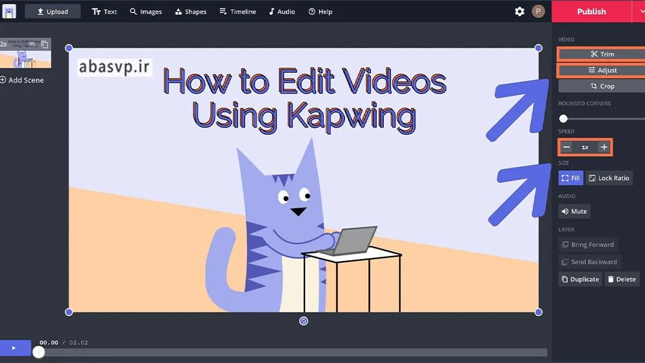Move the Rounded Corners slider handle
The width and height of the screenshot is (645, 363).
pyautogui.click(x=564, y=119)
